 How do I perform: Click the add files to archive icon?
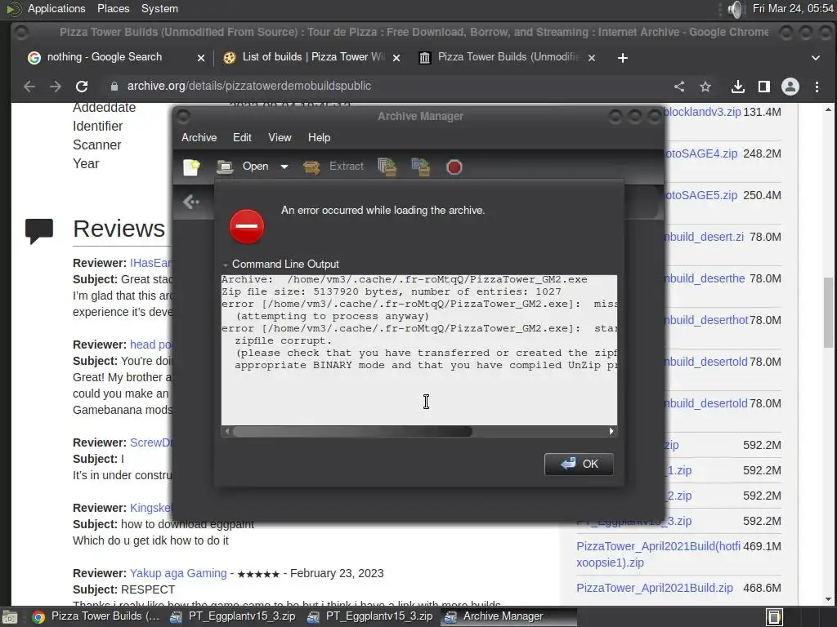point(387,167)
